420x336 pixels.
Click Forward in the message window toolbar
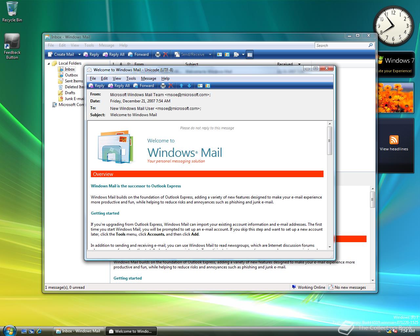click(144, 86)
